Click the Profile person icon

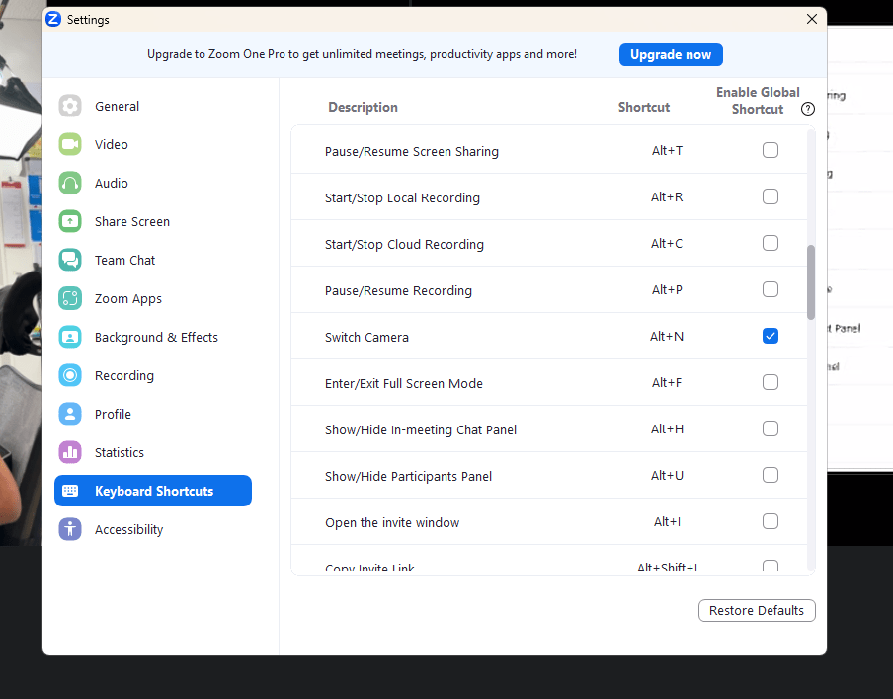(70, 414)
